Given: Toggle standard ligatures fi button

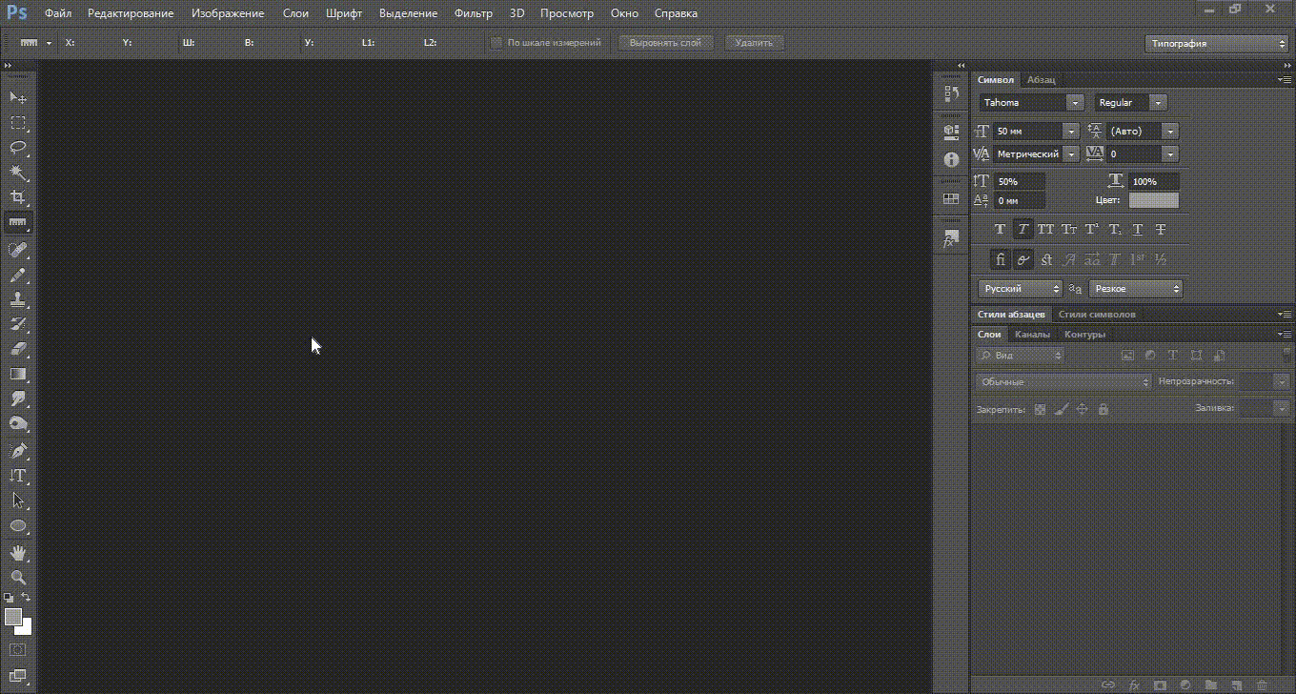Looking at the screenshot, I should point(1000,259).
